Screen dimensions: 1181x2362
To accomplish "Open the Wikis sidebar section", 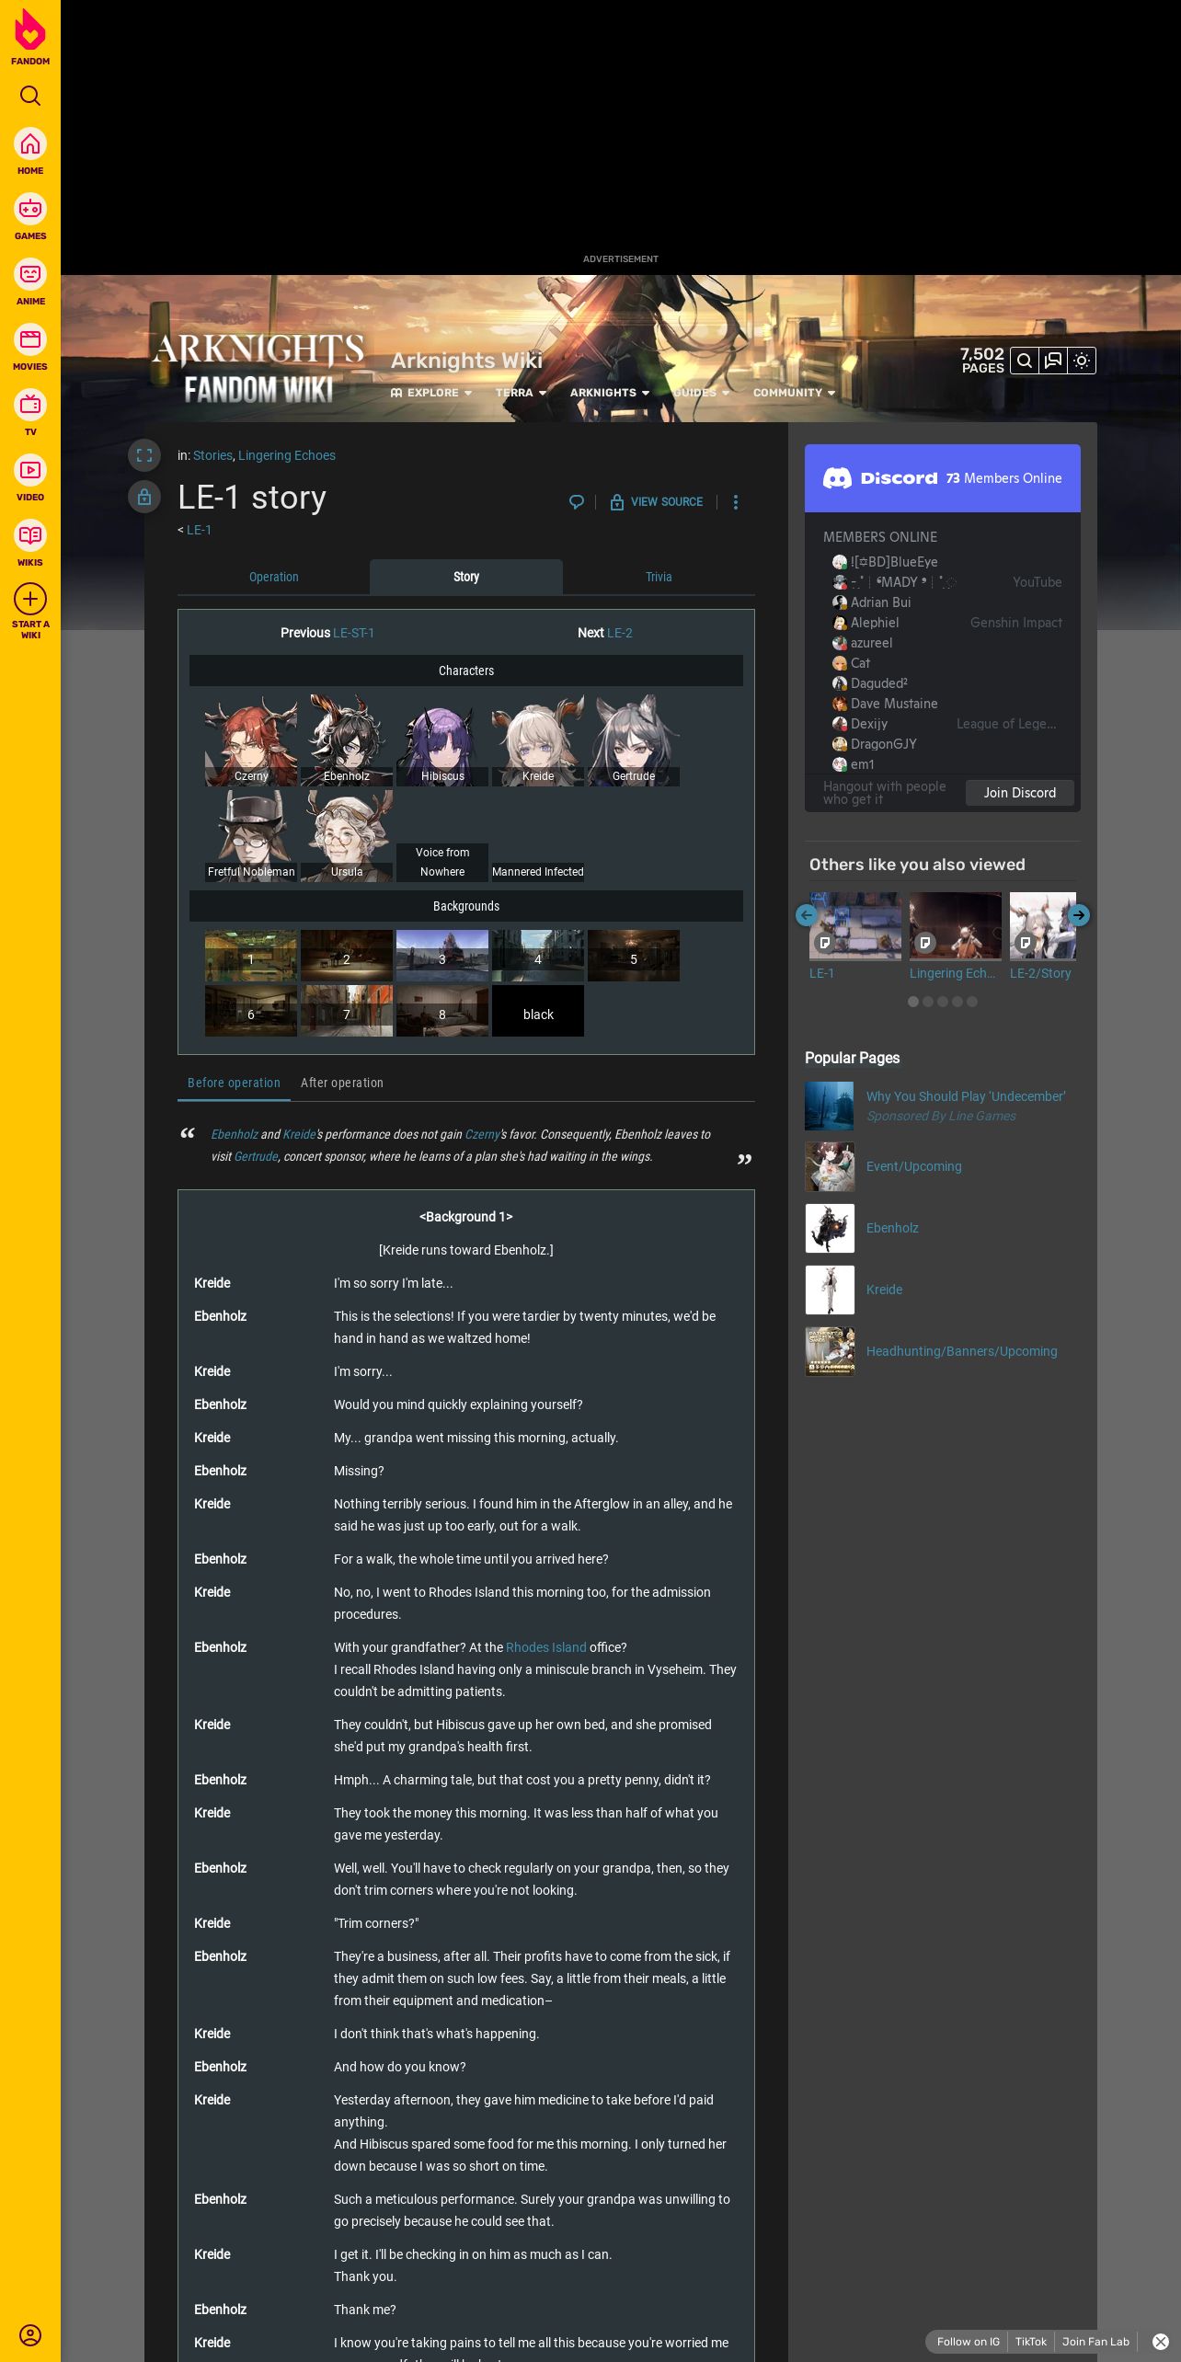I will pos(30,544).
